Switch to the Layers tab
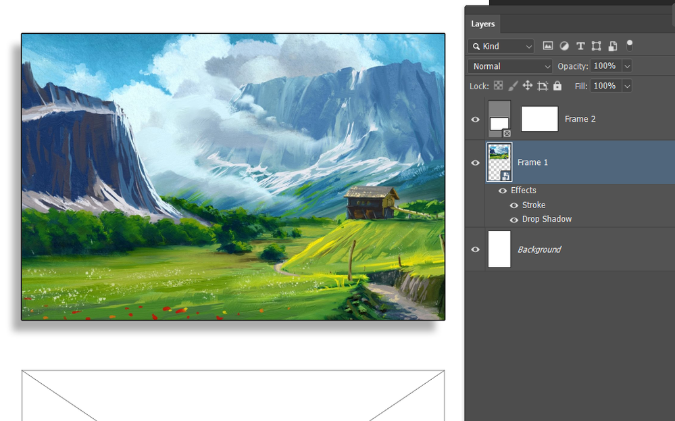This screenshot has height=421, width=675. point(482,24)
